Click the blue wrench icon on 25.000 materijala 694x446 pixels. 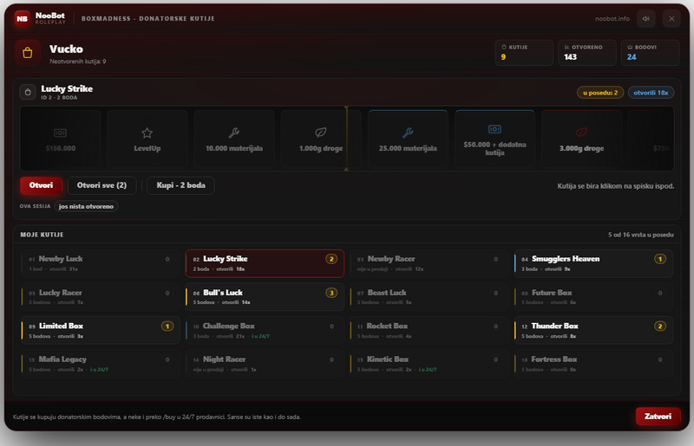(408, 133)
